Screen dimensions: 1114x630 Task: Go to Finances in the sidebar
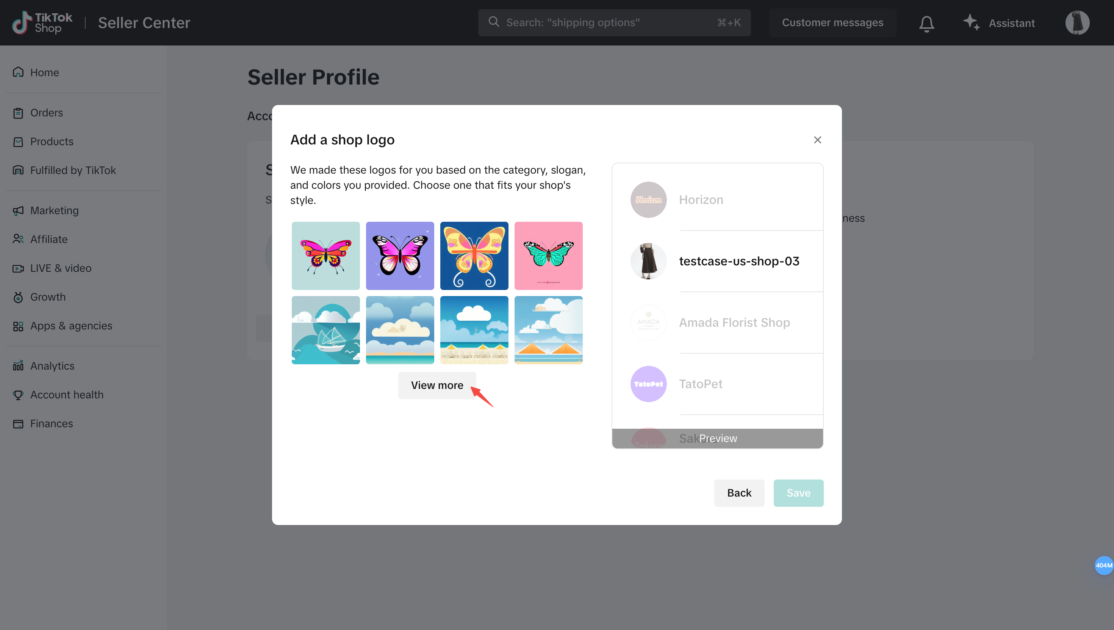(x=52, y=424)
